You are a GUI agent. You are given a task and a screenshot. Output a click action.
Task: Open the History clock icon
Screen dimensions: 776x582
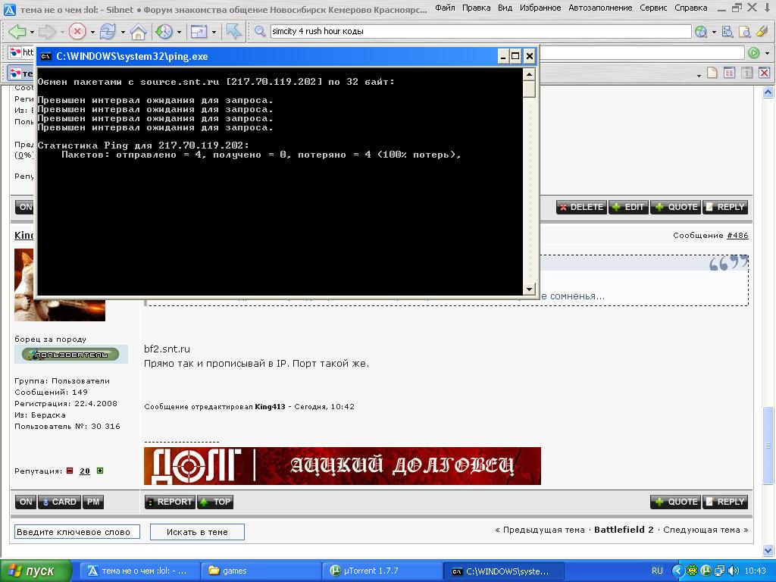click(x=164, y=32)
